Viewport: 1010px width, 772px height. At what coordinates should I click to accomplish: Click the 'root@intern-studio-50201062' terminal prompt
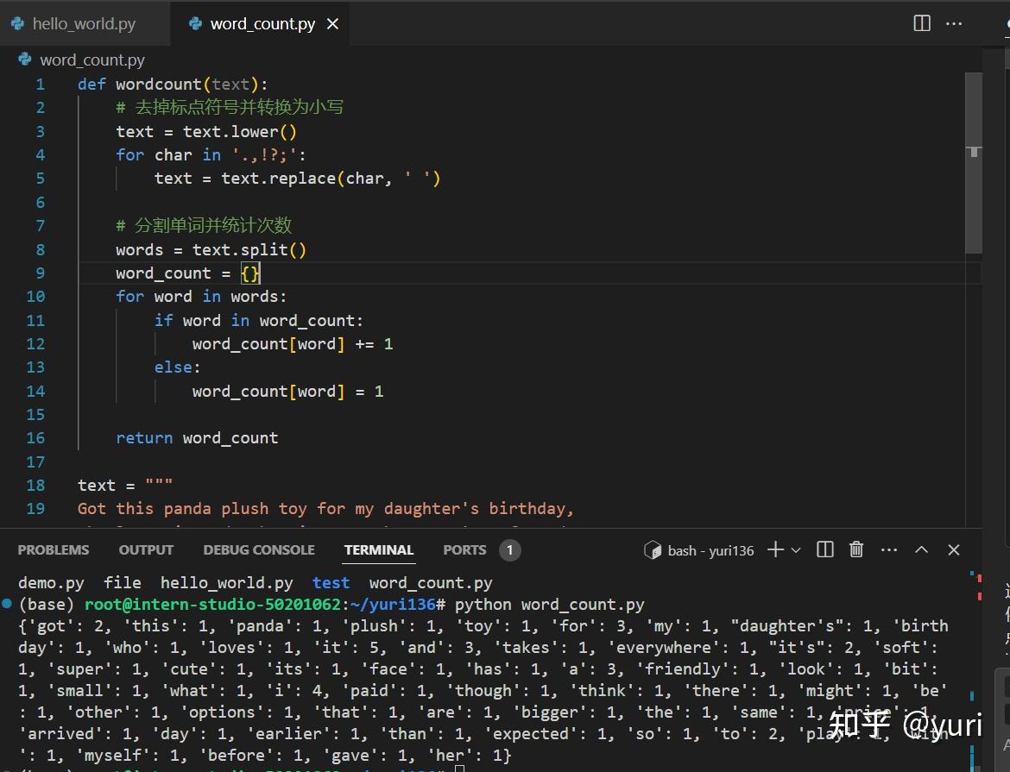(212, 605)
